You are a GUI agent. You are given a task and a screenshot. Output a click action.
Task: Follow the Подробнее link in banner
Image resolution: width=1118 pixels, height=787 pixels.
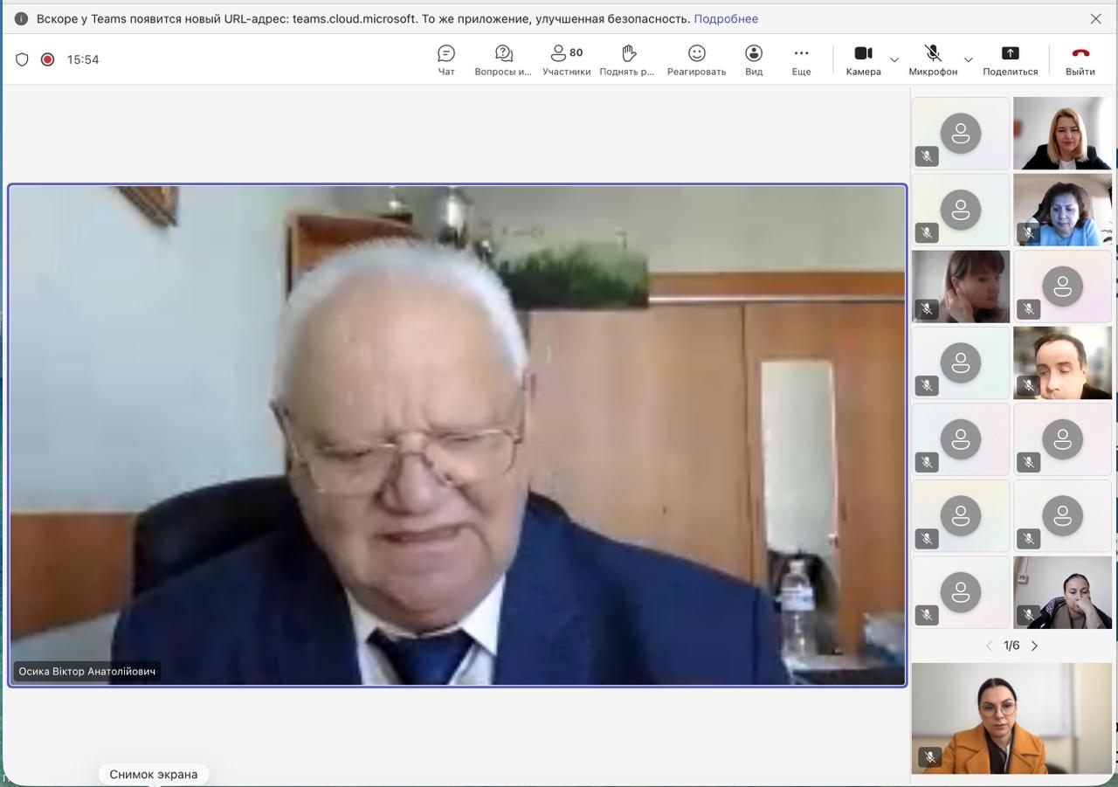coord(726,18)
